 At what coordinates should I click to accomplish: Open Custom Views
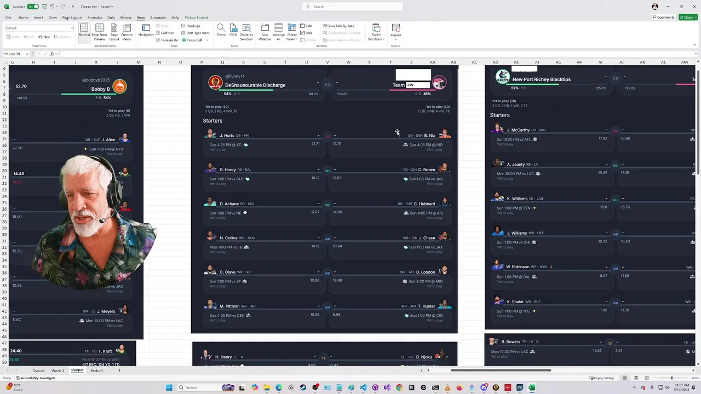(127, 32)
